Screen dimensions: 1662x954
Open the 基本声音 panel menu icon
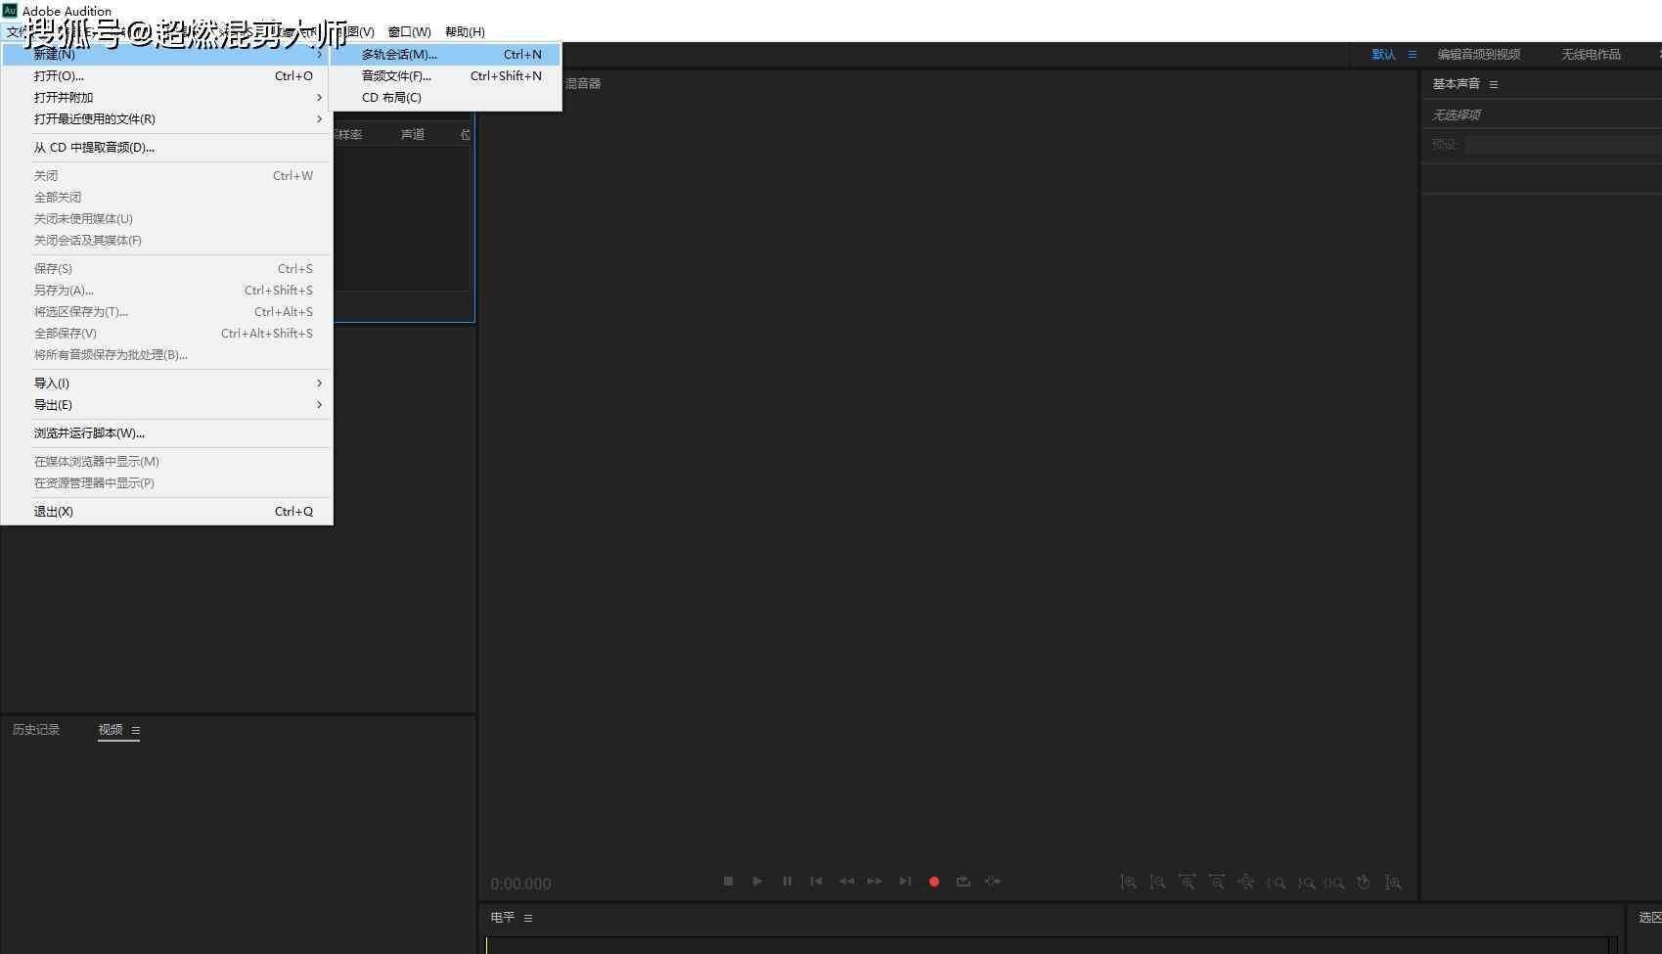pyautogui.click(x=1494, y=84)
